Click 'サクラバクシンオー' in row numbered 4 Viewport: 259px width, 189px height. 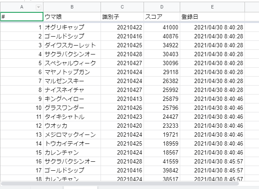pyautogui.click(x=72, y=54)
